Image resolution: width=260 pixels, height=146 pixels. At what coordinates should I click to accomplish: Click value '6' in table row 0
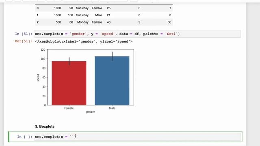click(139, 8)
